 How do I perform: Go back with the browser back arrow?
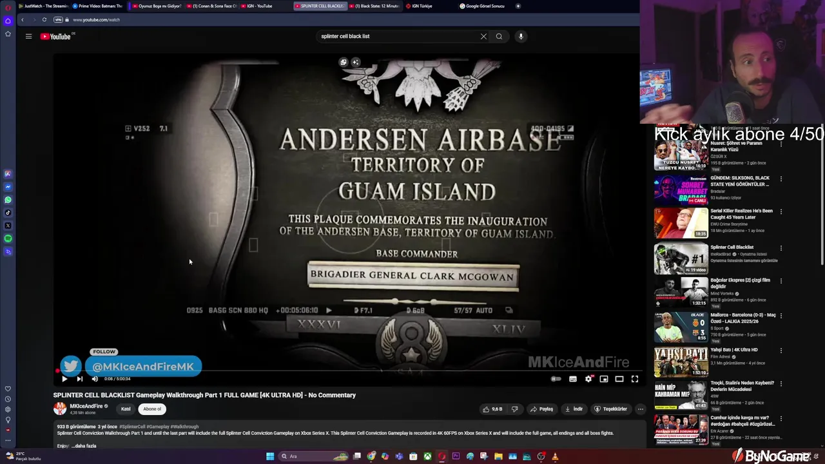pyautogui.click(x=22, y=19)
